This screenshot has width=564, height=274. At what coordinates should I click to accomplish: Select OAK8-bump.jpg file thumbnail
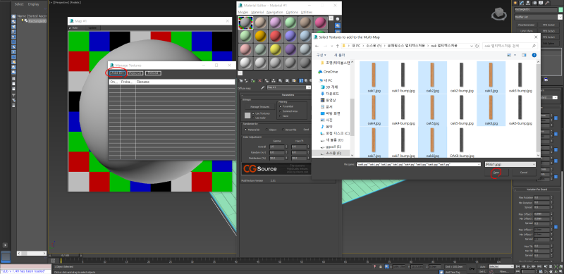click(x=462, y=139)
